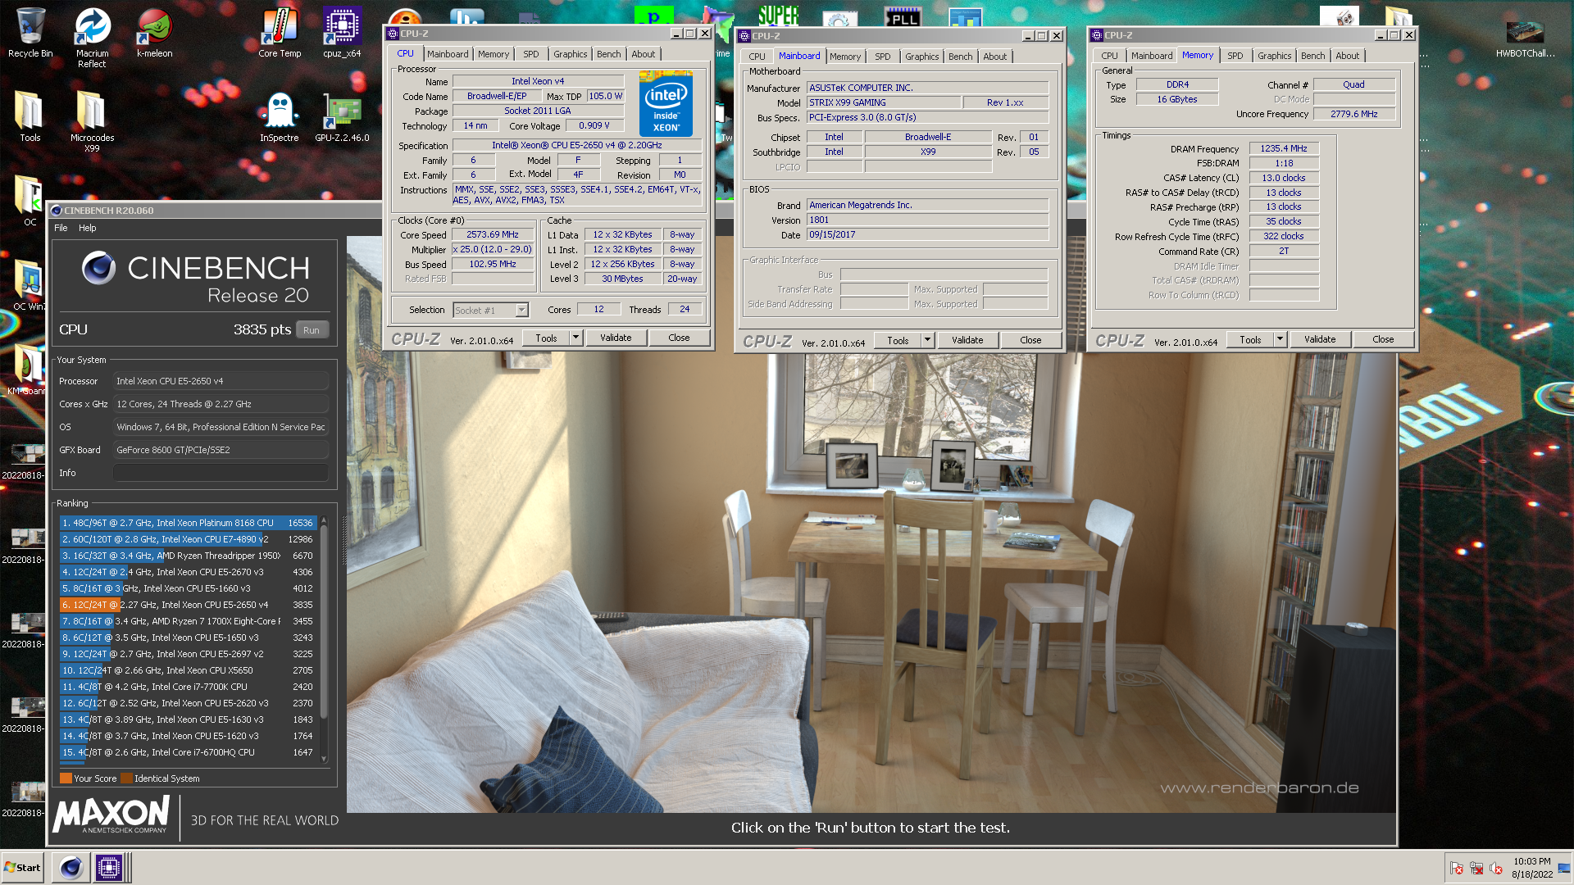
Task: Click the ranking list vertical scrollbar
Action: click(324, 623)
